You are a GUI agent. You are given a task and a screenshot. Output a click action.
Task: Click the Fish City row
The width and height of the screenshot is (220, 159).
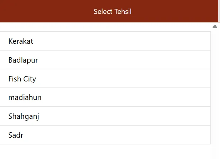tap(105, 79)
